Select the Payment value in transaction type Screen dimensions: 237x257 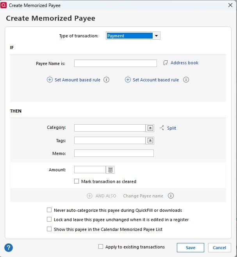click(130, 36)
